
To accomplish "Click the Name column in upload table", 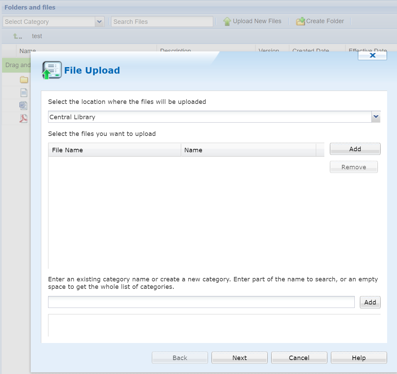I will pyautogui.click(x=248, y=150).
